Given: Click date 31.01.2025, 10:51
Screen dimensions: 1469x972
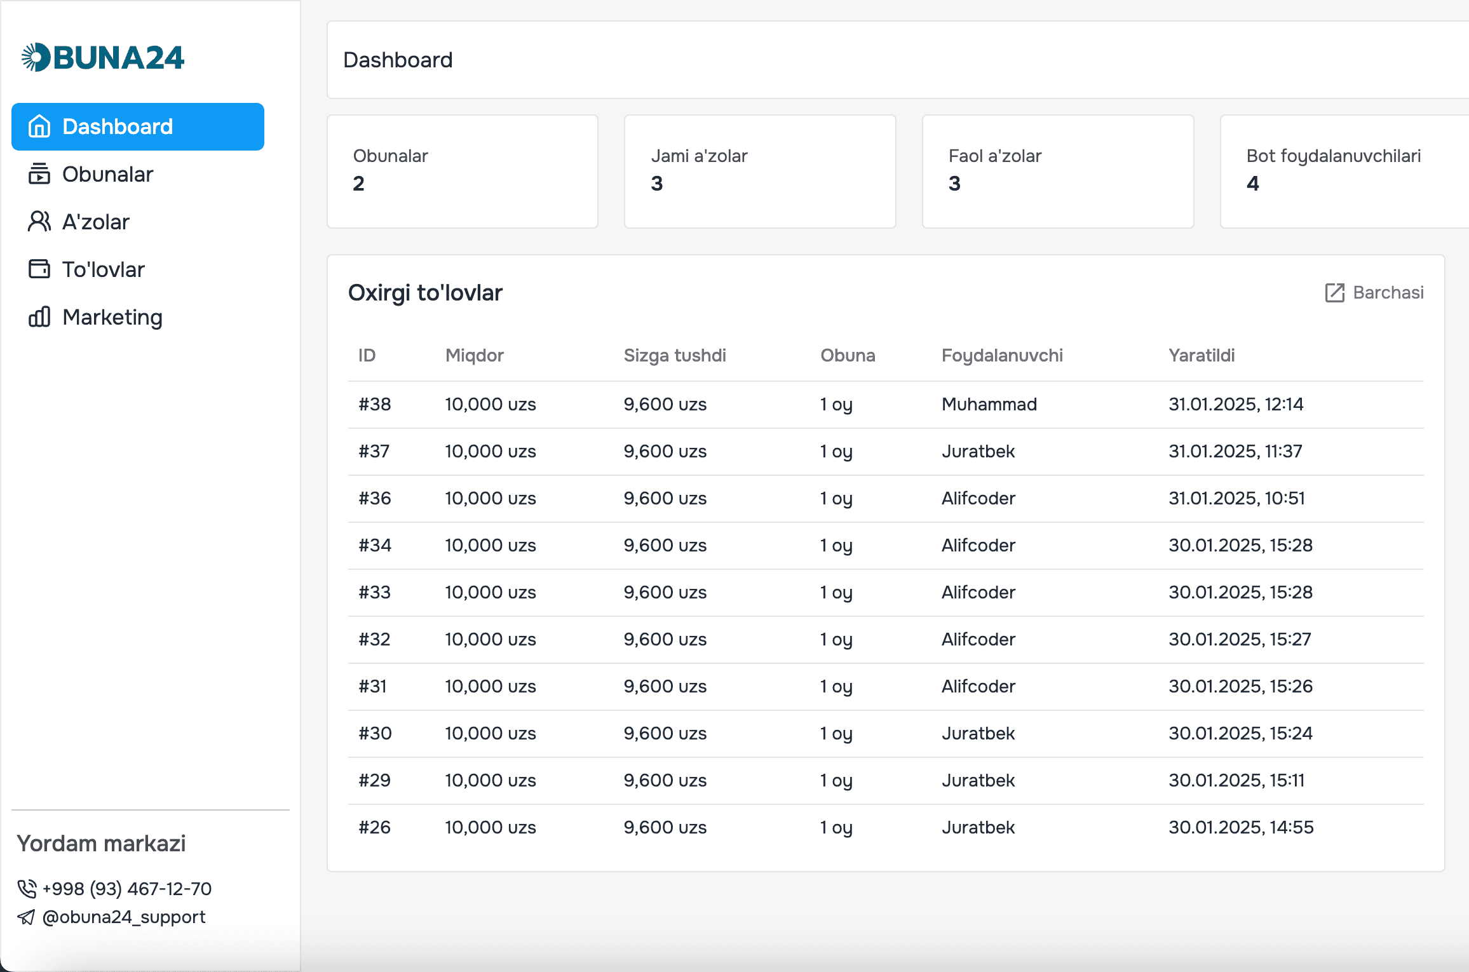Looking at the screenshot, I should [1236, 498].
